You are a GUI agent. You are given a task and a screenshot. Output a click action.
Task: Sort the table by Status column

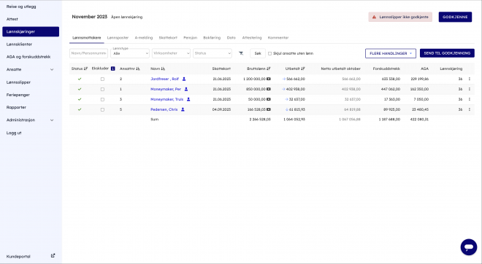[x=80, y=69]
